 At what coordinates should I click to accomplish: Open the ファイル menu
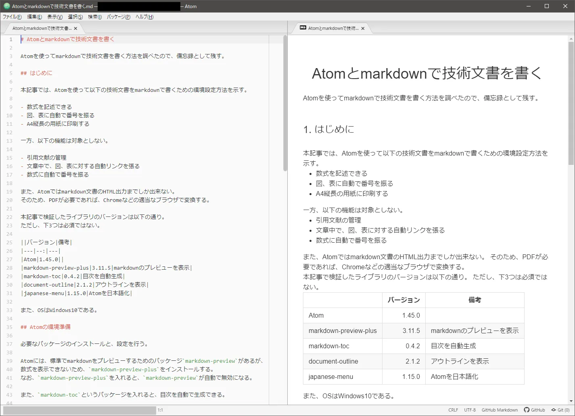12,17
